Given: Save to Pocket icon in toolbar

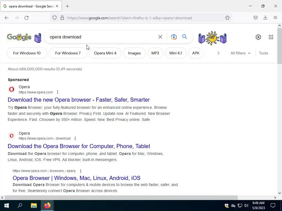Looking at the screenshot, I should click(x=255, y=18).
